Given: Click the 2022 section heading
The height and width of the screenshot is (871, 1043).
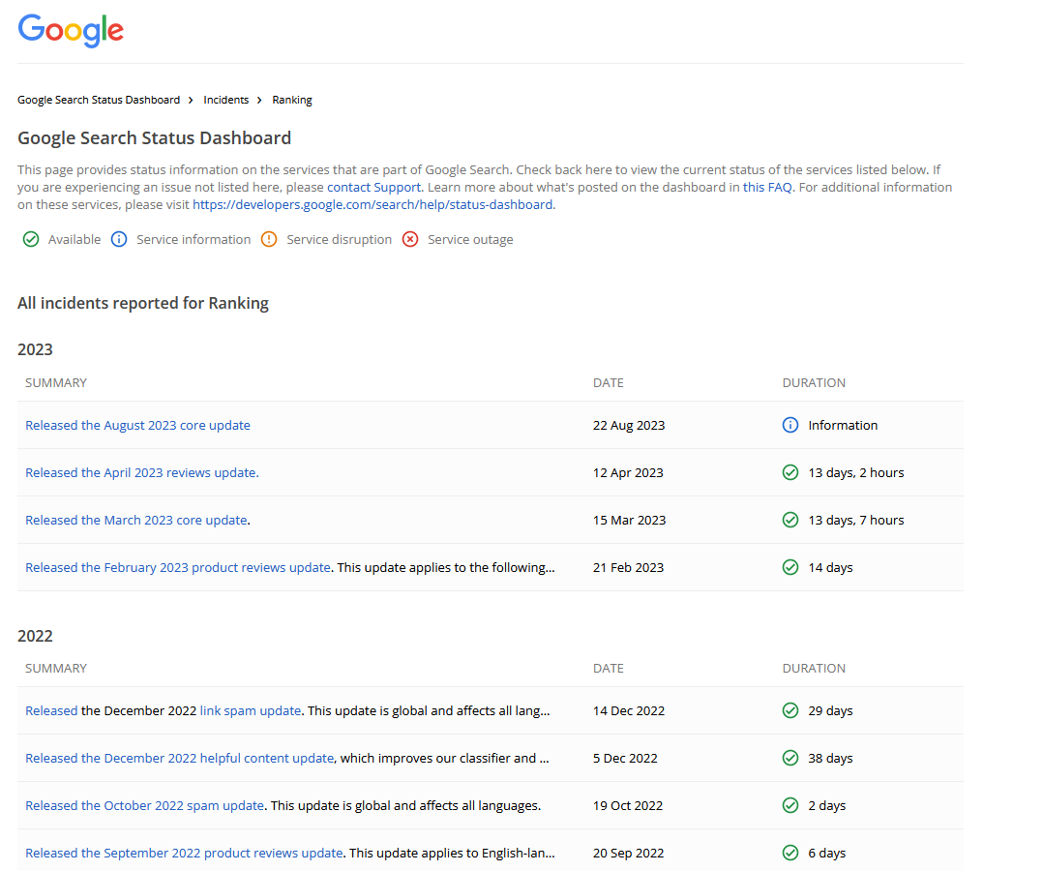Looking at the screenshot, I should 35,636.
